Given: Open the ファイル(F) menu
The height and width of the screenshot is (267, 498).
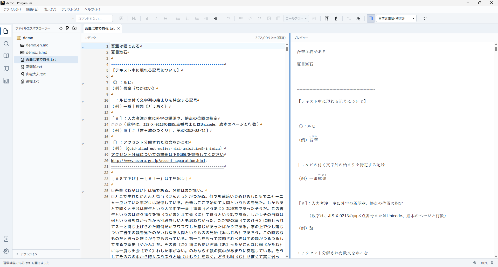Looking at the screenshot, I should pos(12,9).
